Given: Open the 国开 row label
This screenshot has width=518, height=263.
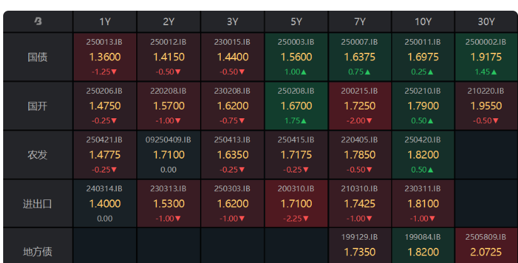Looking at the screenshot, I should click(38, 106).
